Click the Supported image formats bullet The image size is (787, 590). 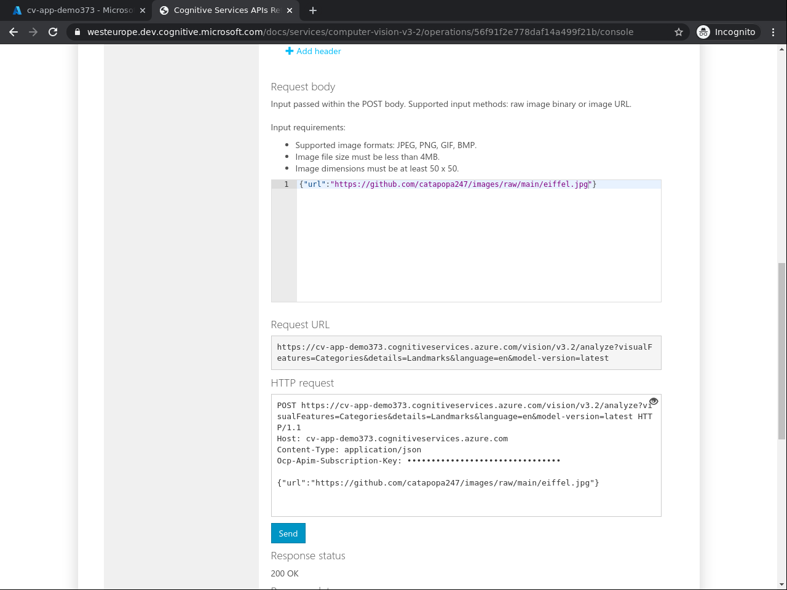click(386, 145)
